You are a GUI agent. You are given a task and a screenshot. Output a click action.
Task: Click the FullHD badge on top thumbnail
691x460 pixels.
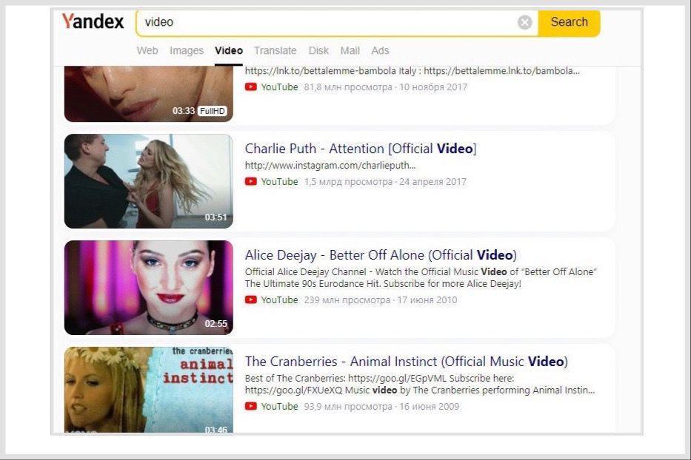[213, 111]
